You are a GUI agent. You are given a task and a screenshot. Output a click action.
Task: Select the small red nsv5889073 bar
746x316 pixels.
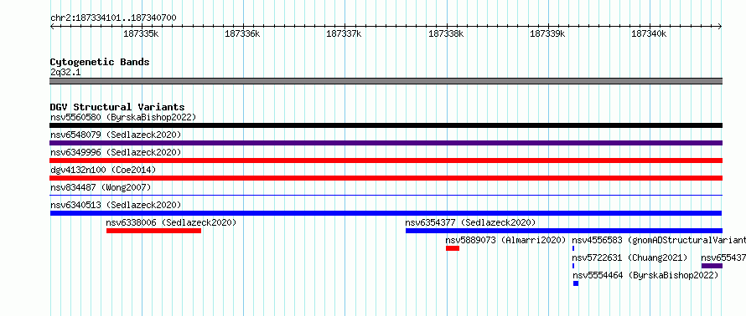click(453, 248)
